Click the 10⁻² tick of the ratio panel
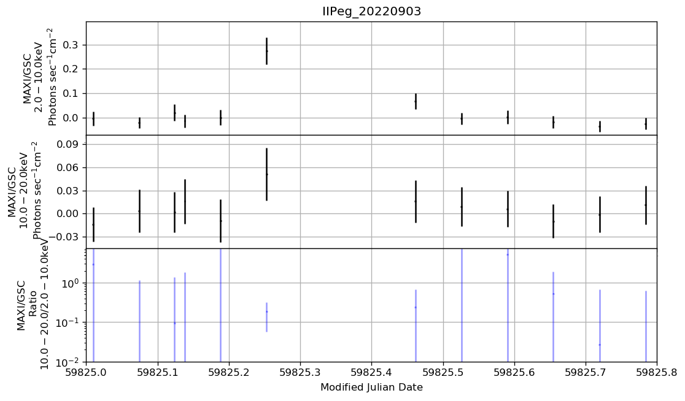The height and width of the screenshot is (401, 685). point(69,361)
